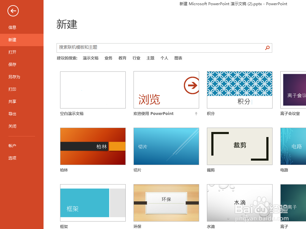306x229 pixels.
Task: Open the 导出 page
Action: pos(12,114)
